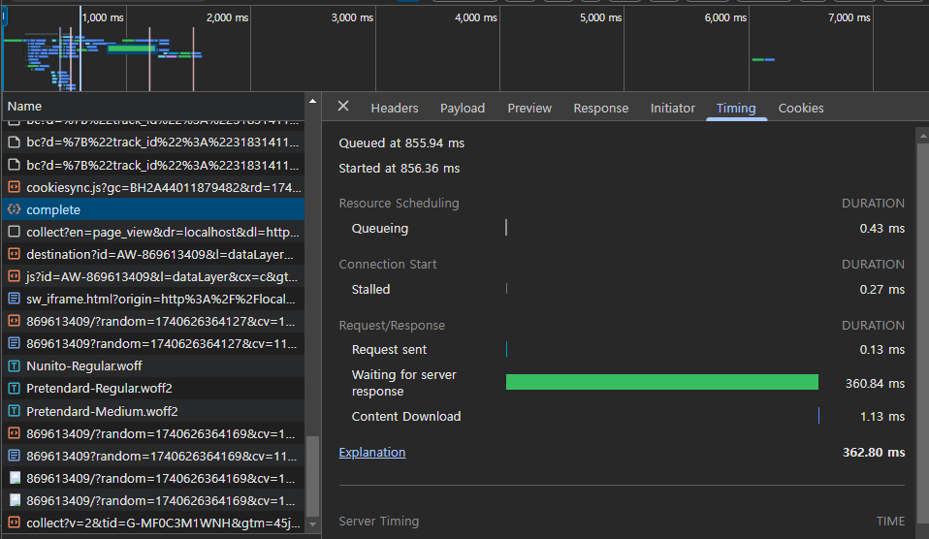Click the 7,000 ms timeline overview marker
Viewport: 929px width, 539px height.
point(849,17)
